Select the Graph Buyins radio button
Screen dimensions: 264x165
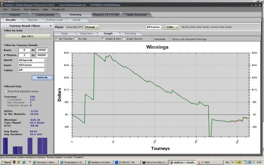(124, 39)
